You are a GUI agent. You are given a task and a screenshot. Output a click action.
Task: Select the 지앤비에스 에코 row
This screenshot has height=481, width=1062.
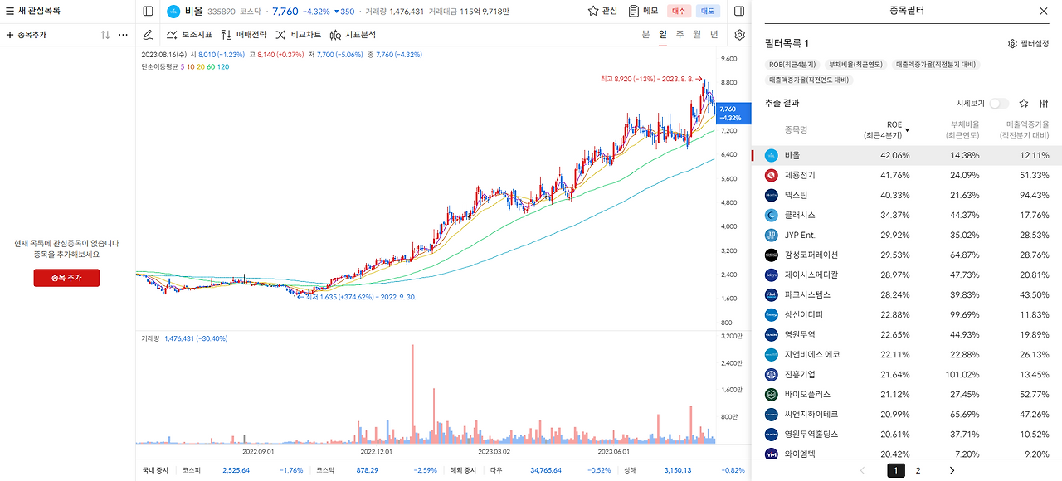tap(907, 354)
